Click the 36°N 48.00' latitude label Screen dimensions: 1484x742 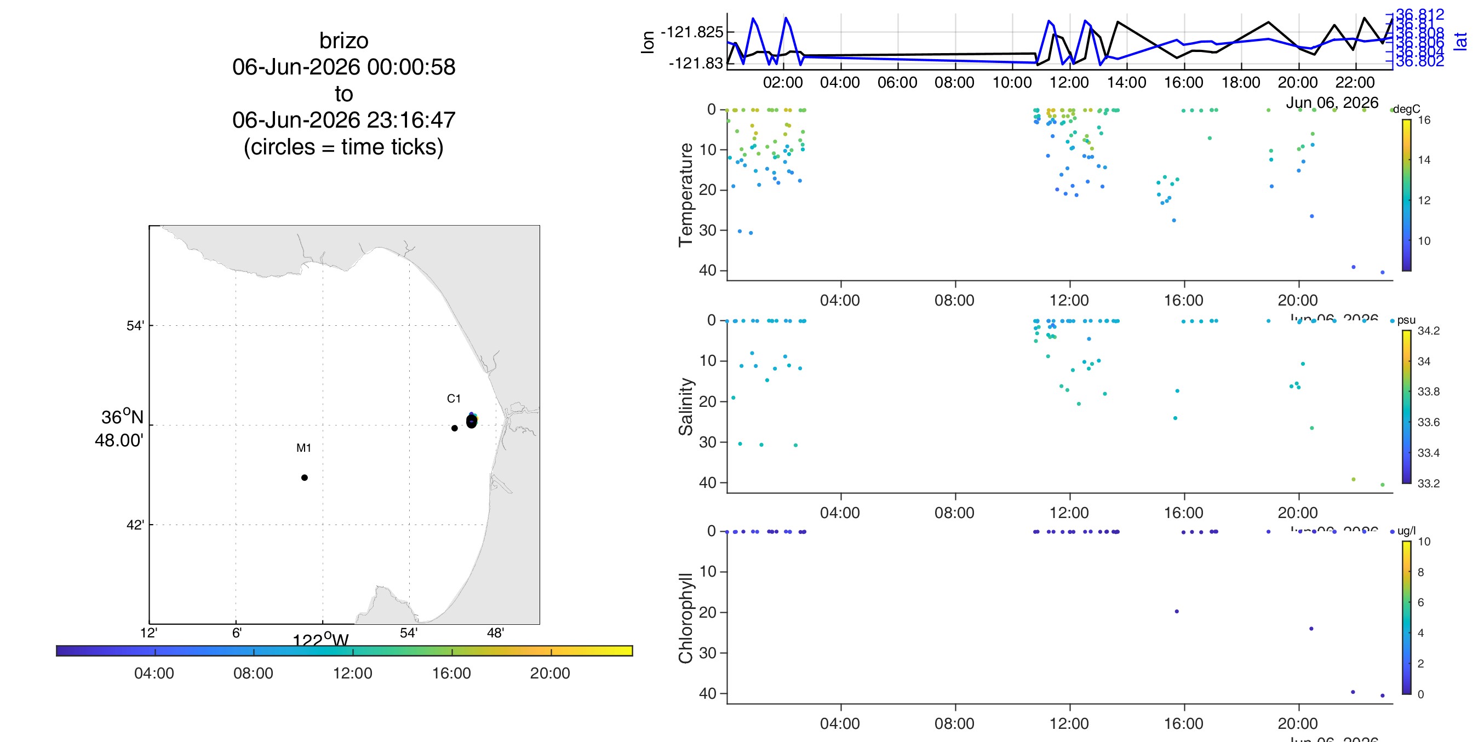click(x=119, y=429)
